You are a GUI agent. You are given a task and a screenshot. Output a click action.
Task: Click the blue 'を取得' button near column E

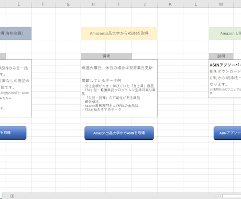pos(13,132)
